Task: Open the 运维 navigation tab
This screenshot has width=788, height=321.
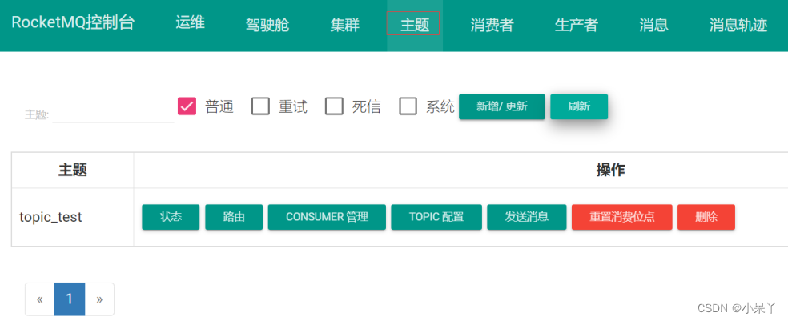Action: click(190, 23)
